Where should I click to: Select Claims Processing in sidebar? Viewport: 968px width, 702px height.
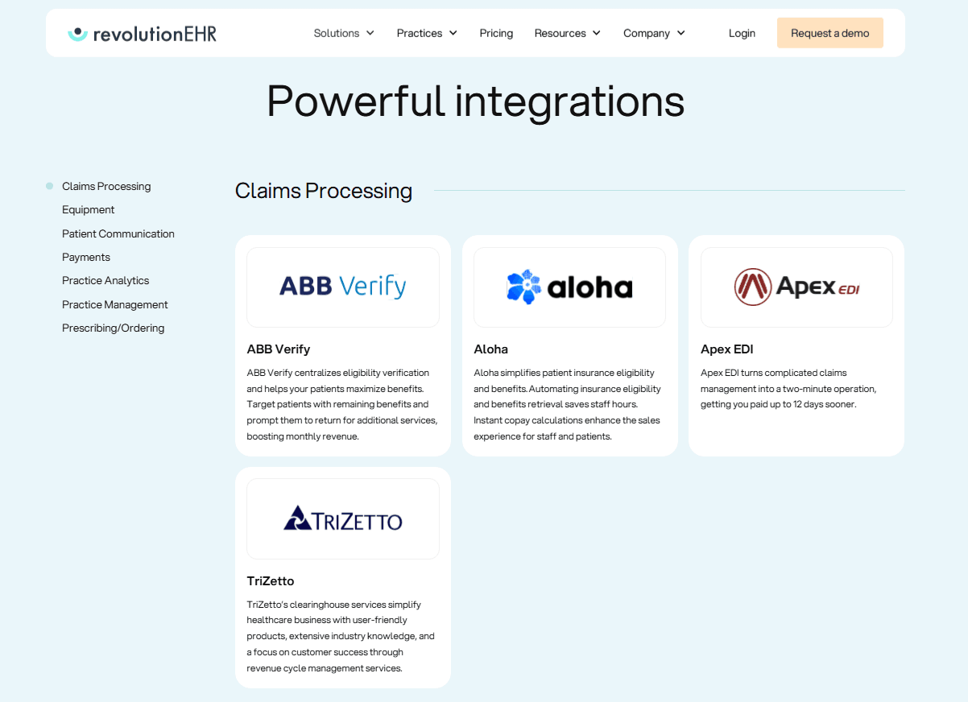pos(106,186)
